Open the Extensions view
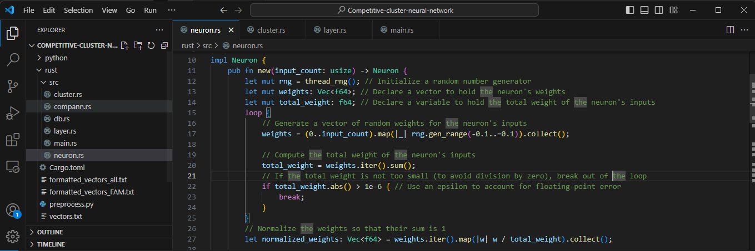 point(13,140)
